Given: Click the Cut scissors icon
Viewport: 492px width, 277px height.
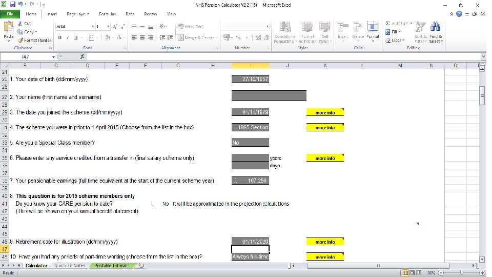Looking at the screenshot, I should [20, 24].
